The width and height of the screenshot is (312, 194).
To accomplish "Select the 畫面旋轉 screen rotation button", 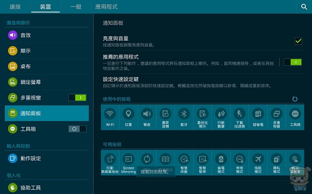I will pos(165,117).
